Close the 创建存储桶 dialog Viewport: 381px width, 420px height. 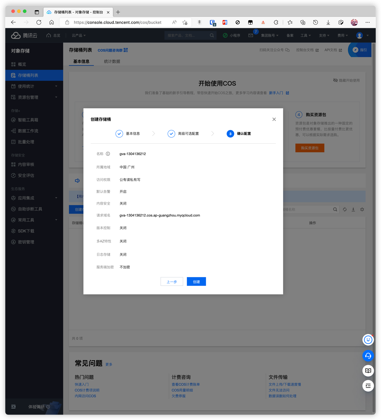pyautogui.click(x=274, y=119)
